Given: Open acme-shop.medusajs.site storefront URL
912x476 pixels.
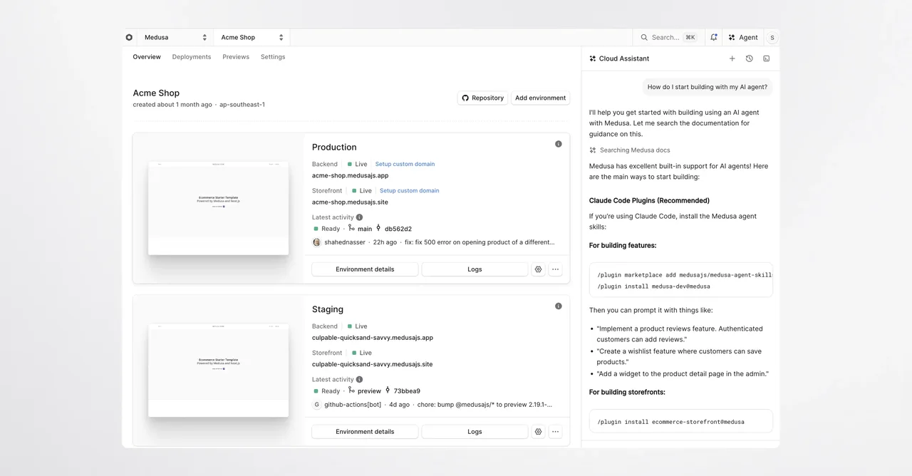Looking at the screenshot, I should coord(350,202).
